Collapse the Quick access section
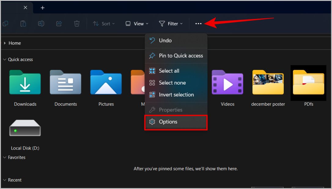This screenshot has width=332, height=189. [x=4, y=60]
